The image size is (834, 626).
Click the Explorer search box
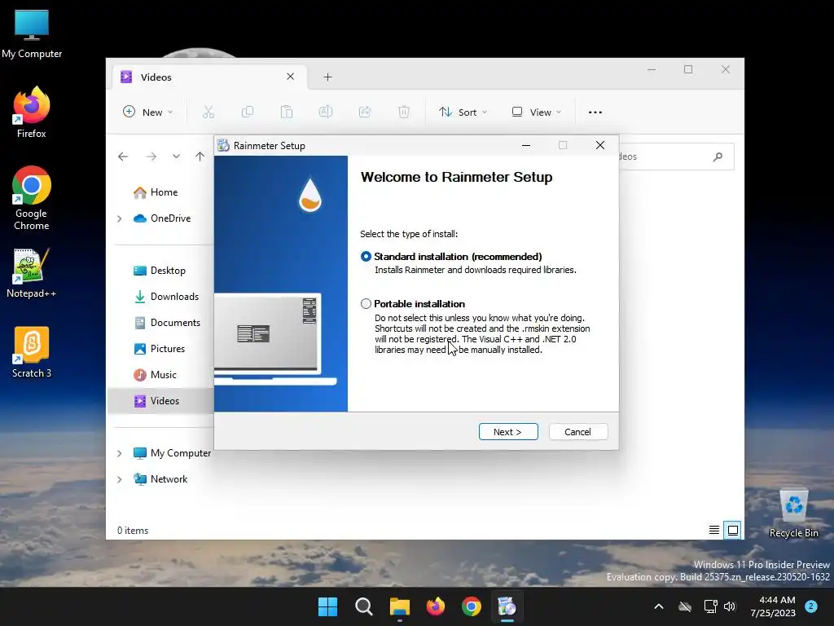pyautogui.click(x=675, y=156)
